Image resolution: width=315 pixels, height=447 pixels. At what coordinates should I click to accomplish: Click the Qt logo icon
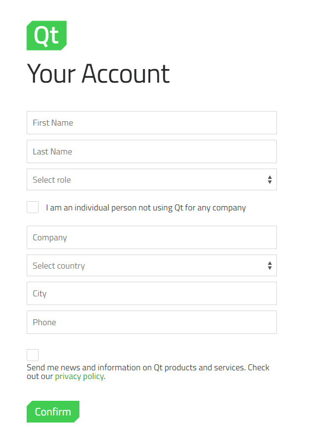coord(46,35)
